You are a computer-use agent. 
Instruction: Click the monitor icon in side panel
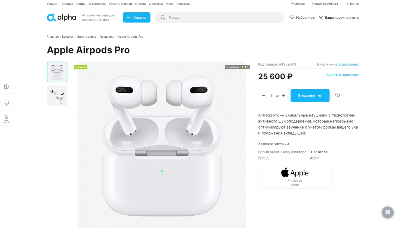click(x=6, y=103)
